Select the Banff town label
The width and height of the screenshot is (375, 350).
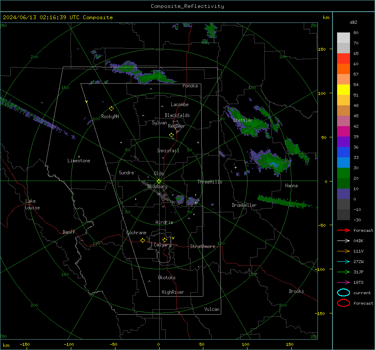pyautogui.click(x=69, y=232)
